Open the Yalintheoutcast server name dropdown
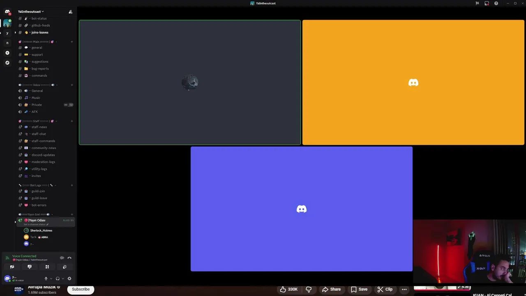The image size is (526, 296). (31, 12)
